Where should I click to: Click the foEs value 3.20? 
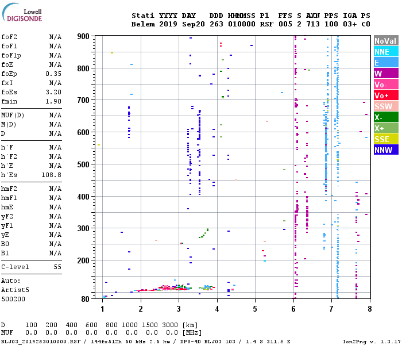53,92
